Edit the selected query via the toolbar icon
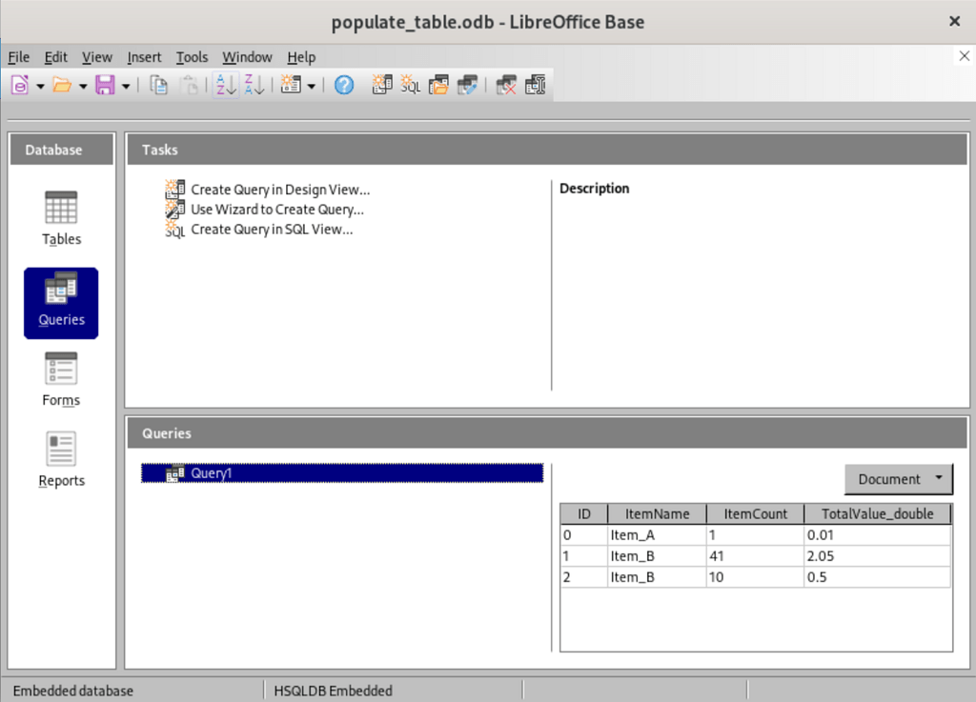This screenshot has height=702, width=976. (x=467, y=85)
